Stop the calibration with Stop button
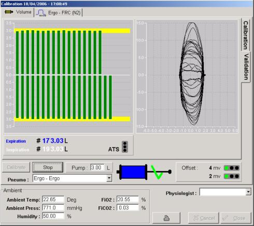This screenshot has width=254, height=226. coord(48,167)
